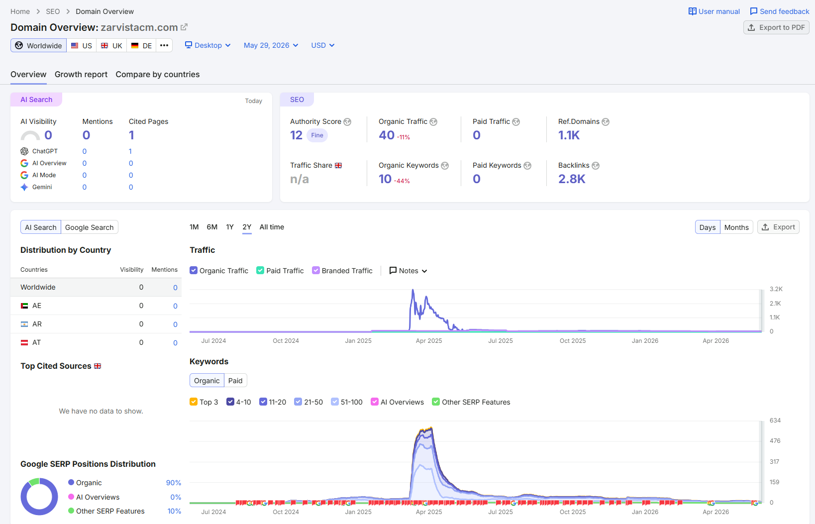Click the Organic Traffic info globe icon
Screen dimensions: 815x524
(x=433, y=122)
